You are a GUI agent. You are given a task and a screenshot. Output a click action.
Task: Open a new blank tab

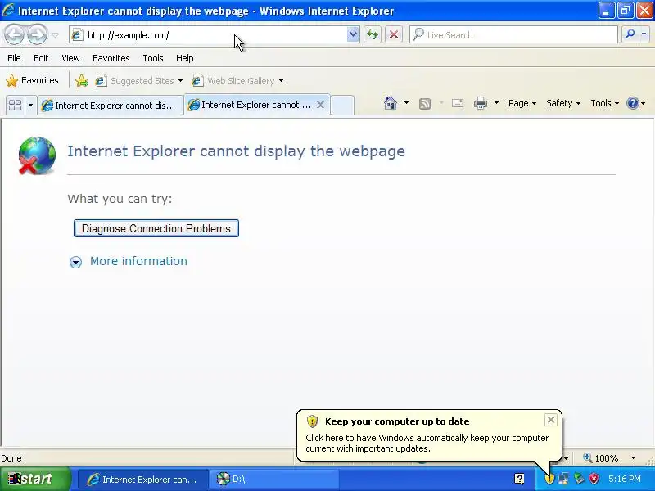pos(342,106)
